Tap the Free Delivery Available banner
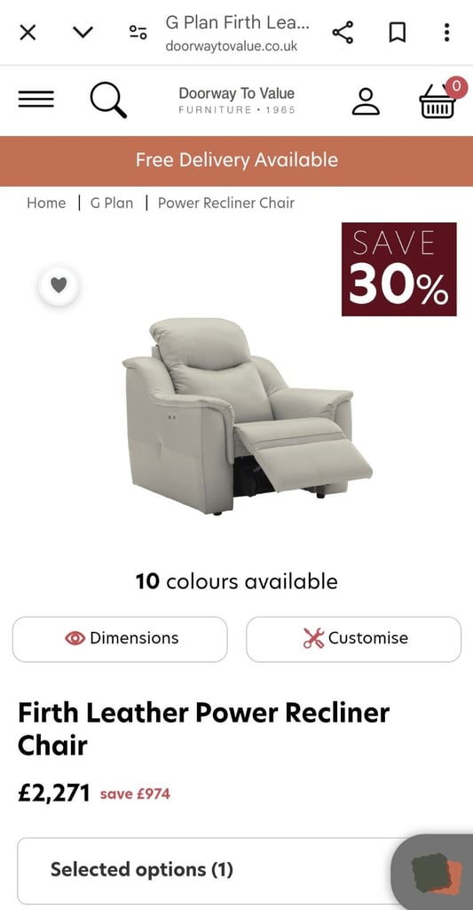The image size is (473, 910). click(236, 161)
